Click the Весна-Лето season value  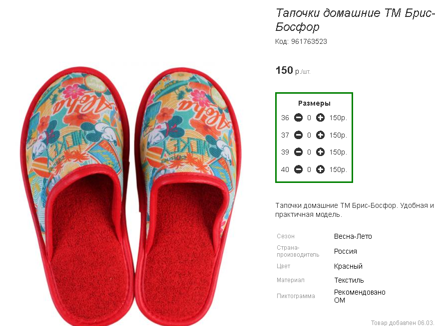coord(353,236)
